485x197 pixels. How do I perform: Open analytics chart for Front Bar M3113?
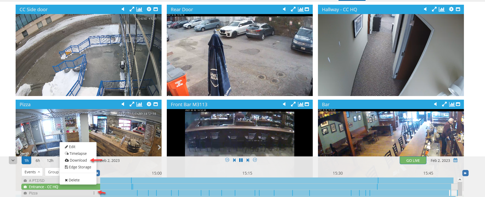301,104
